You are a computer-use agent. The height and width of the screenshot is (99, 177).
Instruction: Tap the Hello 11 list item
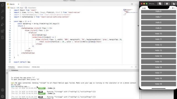pyautogui.click(x=158, y=39)
